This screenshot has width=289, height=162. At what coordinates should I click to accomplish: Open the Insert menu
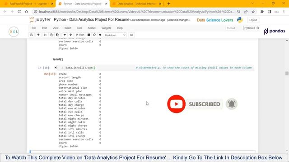[68, 28]
